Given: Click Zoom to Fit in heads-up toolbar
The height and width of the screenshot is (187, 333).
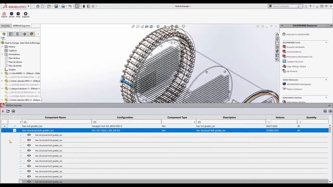Looking at the screenshot, I should [133, 26].
